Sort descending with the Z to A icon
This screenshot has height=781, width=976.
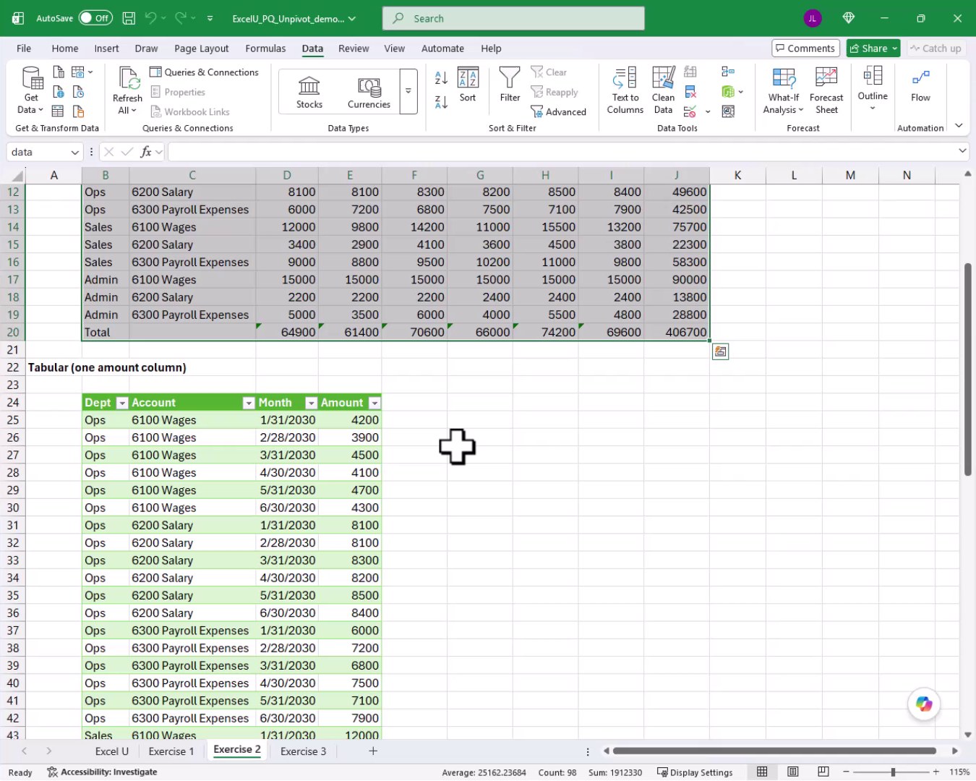click(x=442, y=102)
